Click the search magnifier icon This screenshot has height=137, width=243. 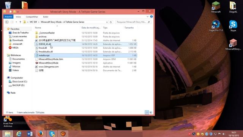(149, 22)
